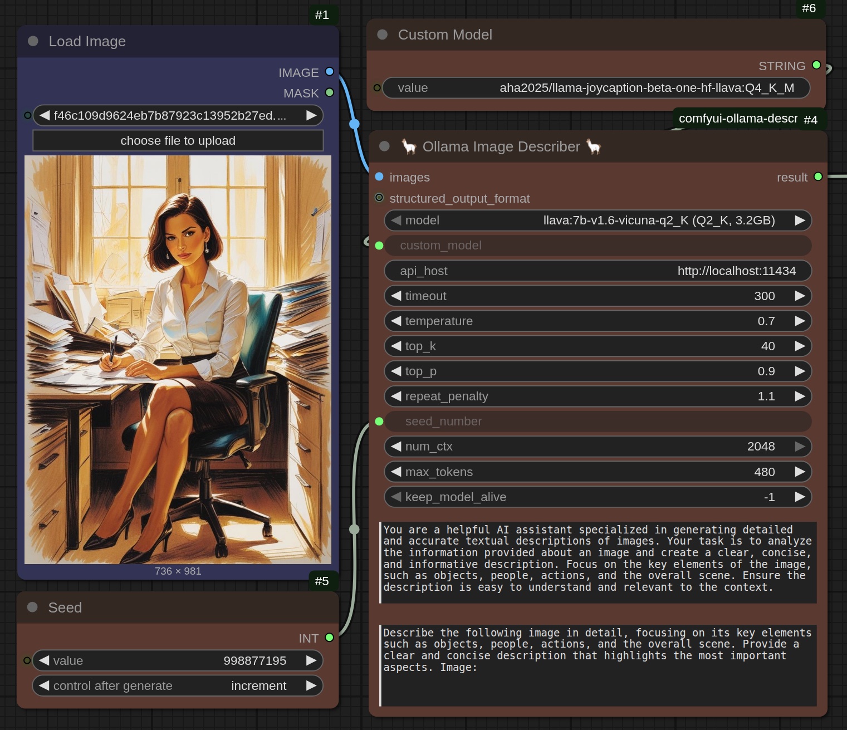This screenshot has width=847, height=730.
Task: Open the image filename dropdown in Load Image
Action: tap(178, 115)
